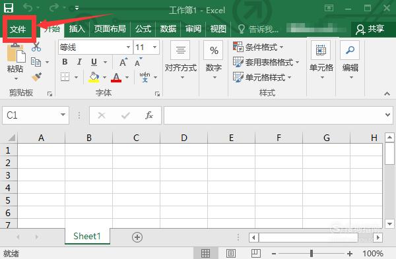Open the Copy dropdown arrow
Image resolution: width=396 pixels, height=259 pixels.
pos(48,62)
